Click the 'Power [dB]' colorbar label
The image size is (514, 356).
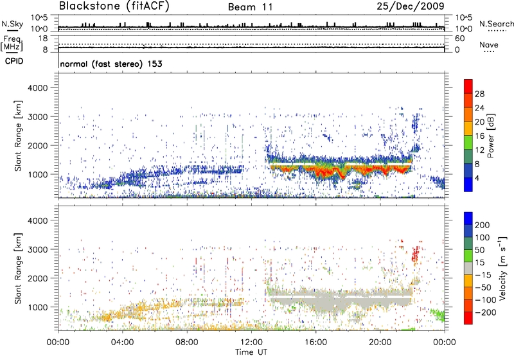click(x=490, y=136)
